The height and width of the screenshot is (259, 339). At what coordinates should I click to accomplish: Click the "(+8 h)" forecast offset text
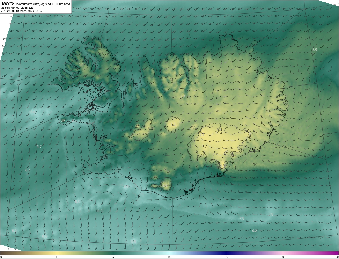pyautogui.click(x=37, y=11)
